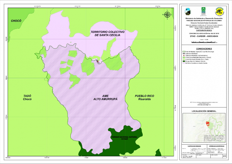232x164 pixels.
Task: Click the CONVENCIONES heading
Action: [x=204, y=49]
